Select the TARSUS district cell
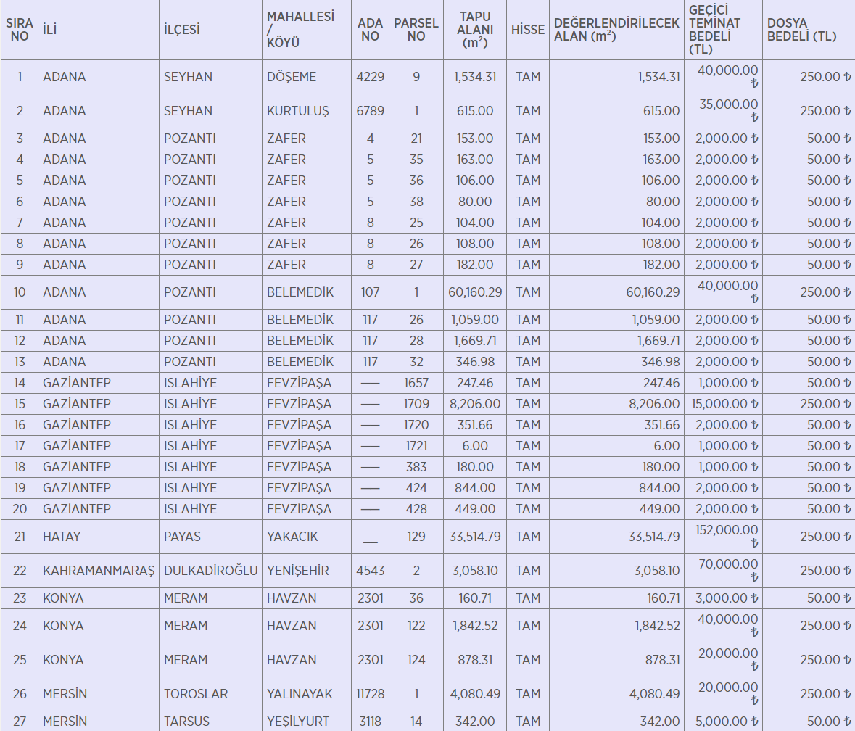Screen dimensions: 855x731 click(186, 722)
